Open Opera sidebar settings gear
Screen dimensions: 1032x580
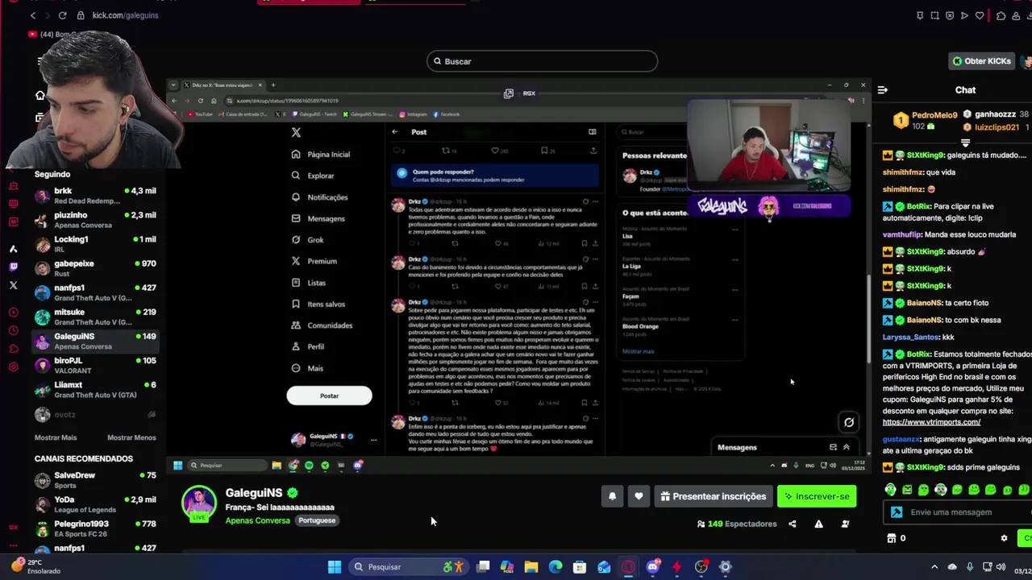click(13, 367)
